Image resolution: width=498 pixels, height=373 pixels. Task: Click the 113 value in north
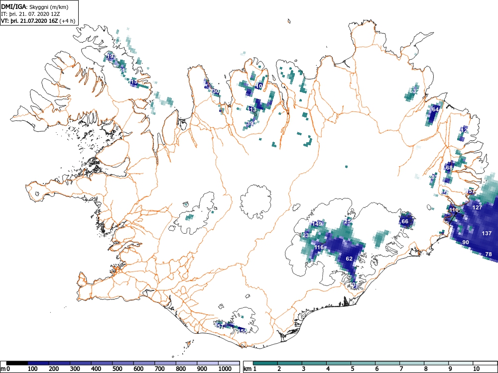[x=251, y=110]
